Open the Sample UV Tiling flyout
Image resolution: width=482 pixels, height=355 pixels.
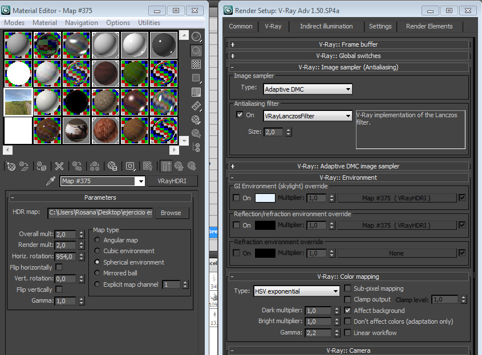[196, 78]
